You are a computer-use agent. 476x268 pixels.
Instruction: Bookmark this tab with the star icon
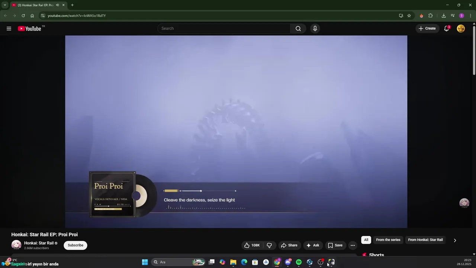409,16
